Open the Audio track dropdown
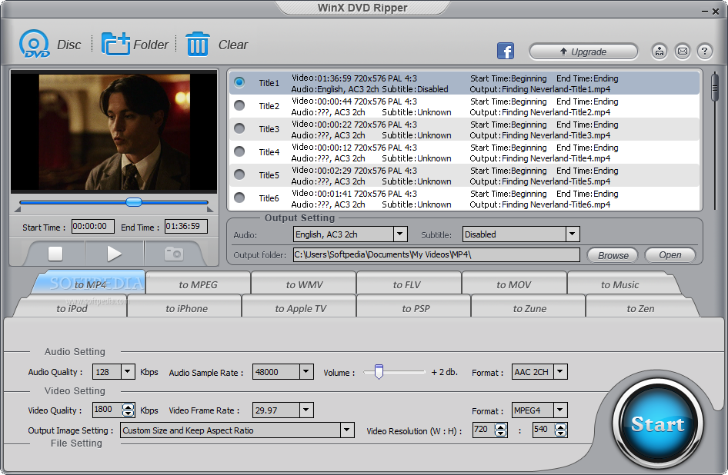This screenshot has height=475, width=728. (400, 234)
